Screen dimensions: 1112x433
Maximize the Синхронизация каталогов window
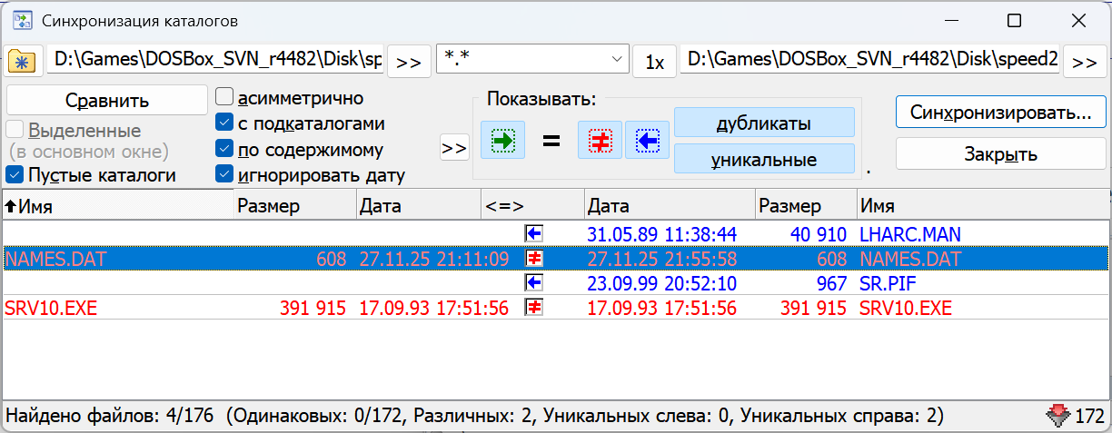(1015, 20)
